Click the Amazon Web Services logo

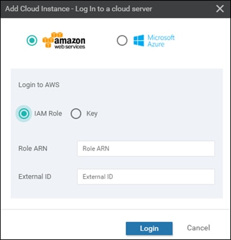(64, 40)
